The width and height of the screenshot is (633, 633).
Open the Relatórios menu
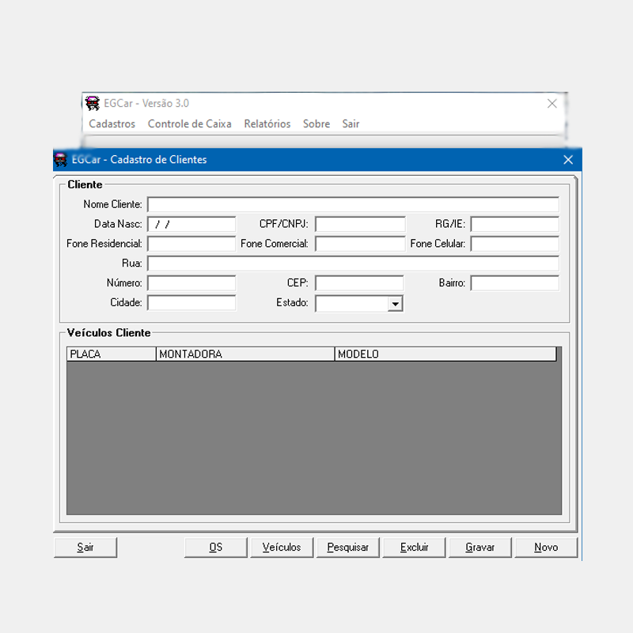tap(267, 124)
